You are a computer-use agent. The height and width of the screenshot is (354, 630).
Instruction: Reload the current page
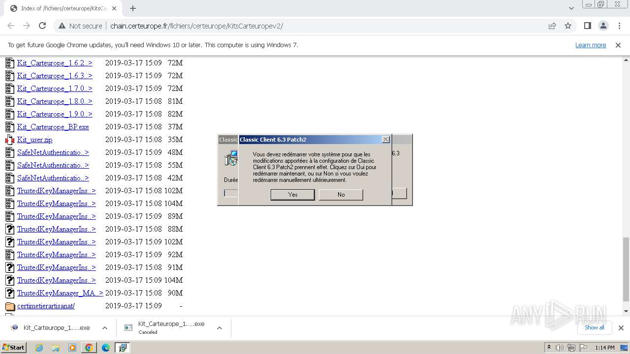pyautogui.click(x=42, y=26)
